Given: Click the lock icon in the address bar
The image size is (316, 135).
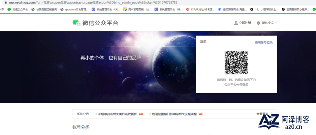Looking at the screenshot, I should [6, 2].
